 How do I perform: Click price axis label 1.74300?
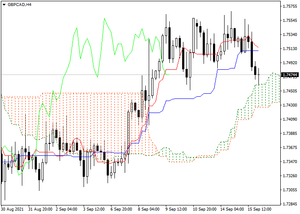pos(290,105)
